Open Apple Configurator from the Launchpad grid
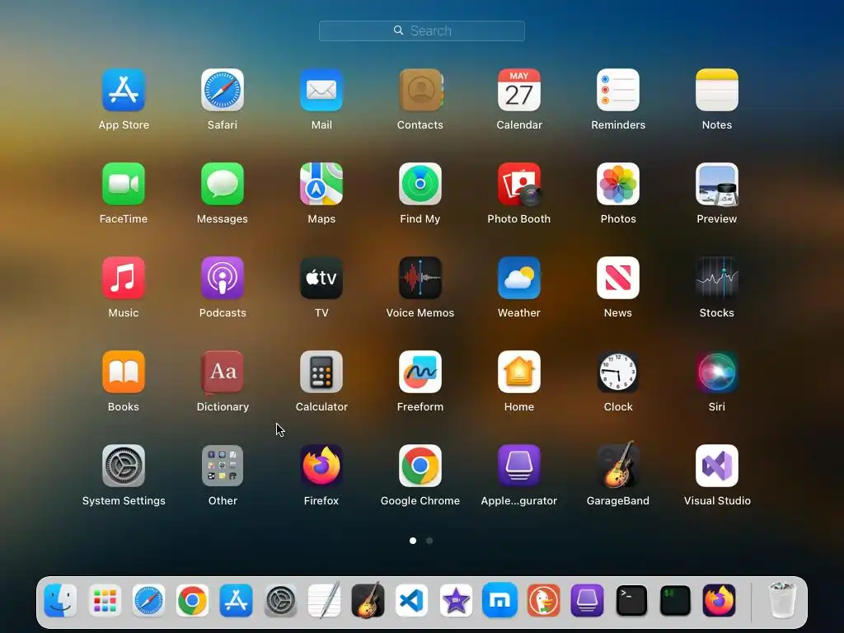The height and width of the screenshot is (633, 844). pos(519,466)
